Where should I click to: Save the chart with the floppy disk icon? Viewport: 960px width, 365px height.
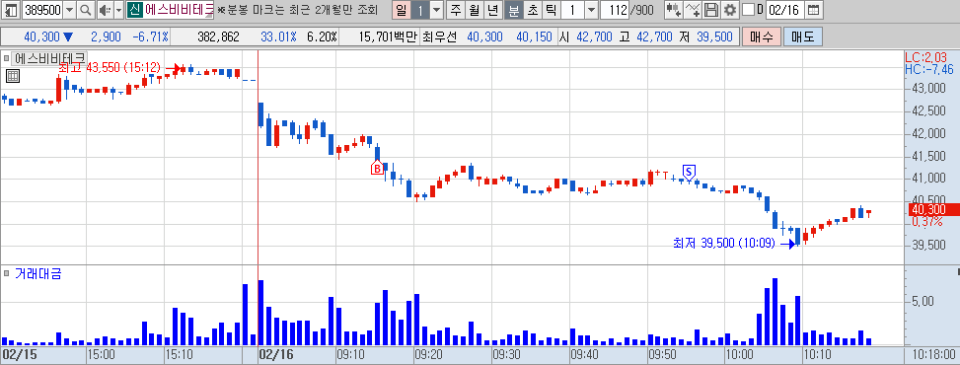(711, 10)
